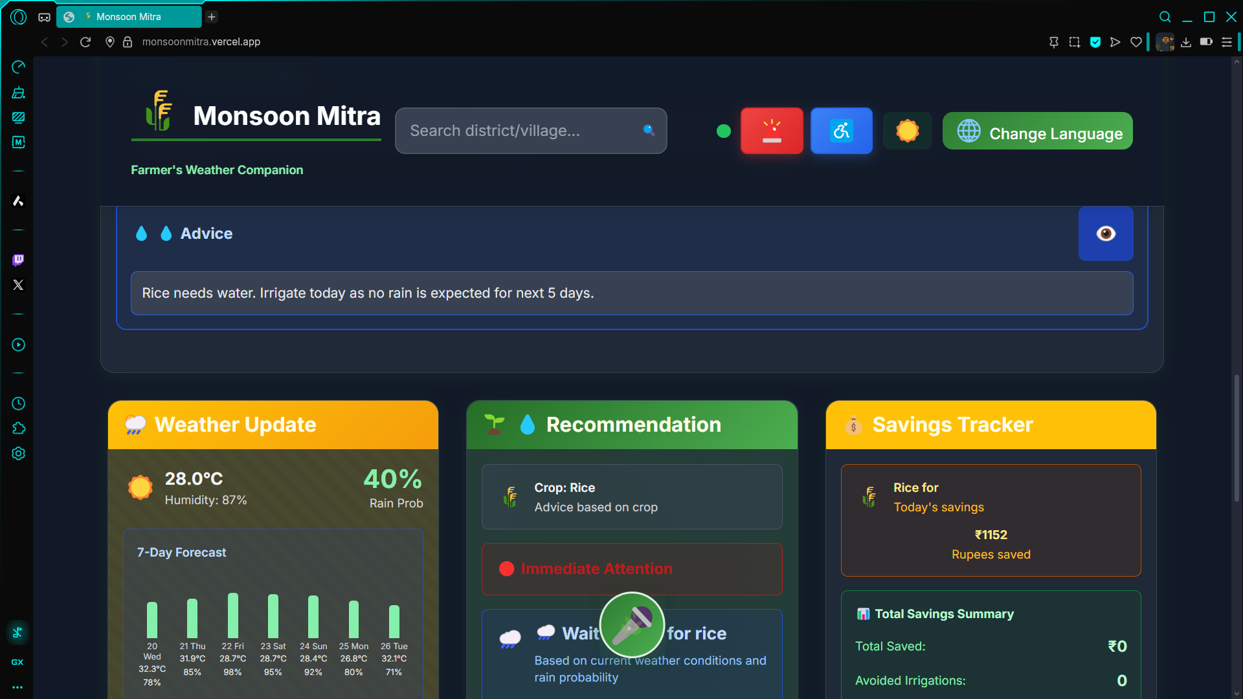
Task: Click the search magnifier icon in search box
Action: point(649,131)
